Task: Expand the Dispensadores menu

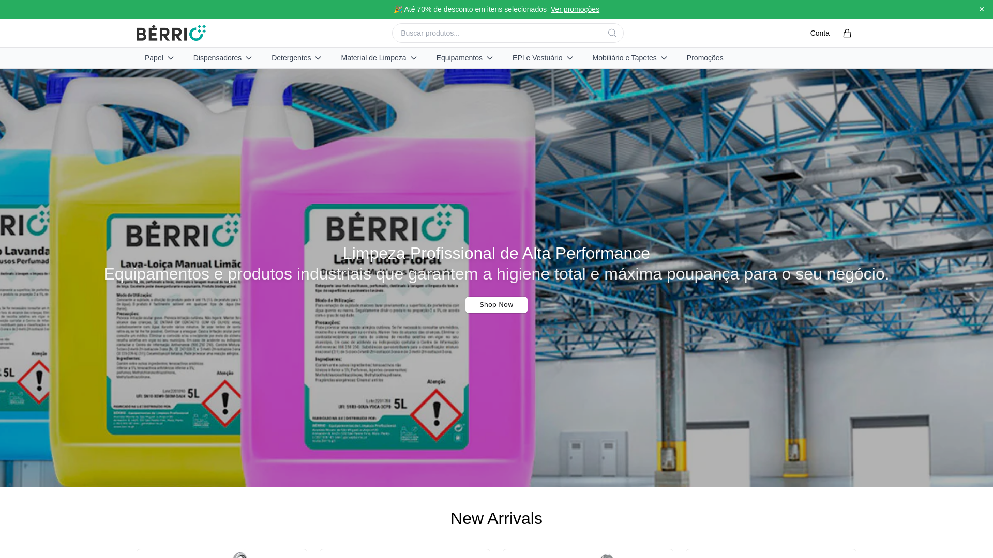Action: 223,58
